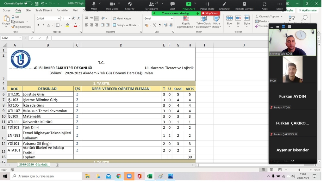Toggle Metni Kaydır wrap text
The width and height of the screenshot is (324, 186).
point(122,18)
